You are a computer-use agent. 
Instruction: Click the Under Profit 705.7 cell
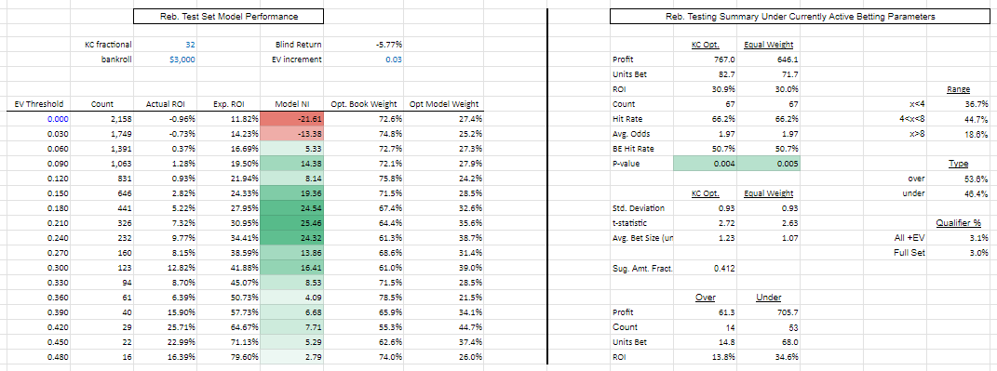769,312
